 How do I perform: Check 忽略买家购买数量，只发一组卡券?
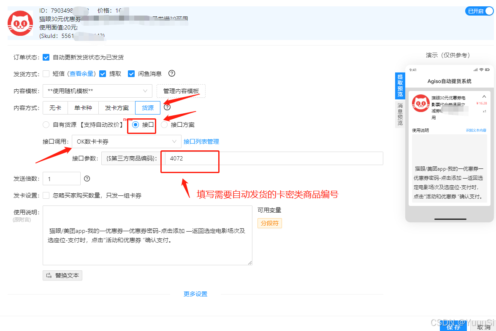tap(46, 195)
